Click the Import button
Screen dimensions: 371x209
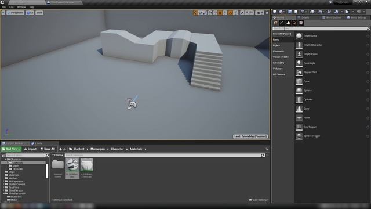click(x=30, y=149)
